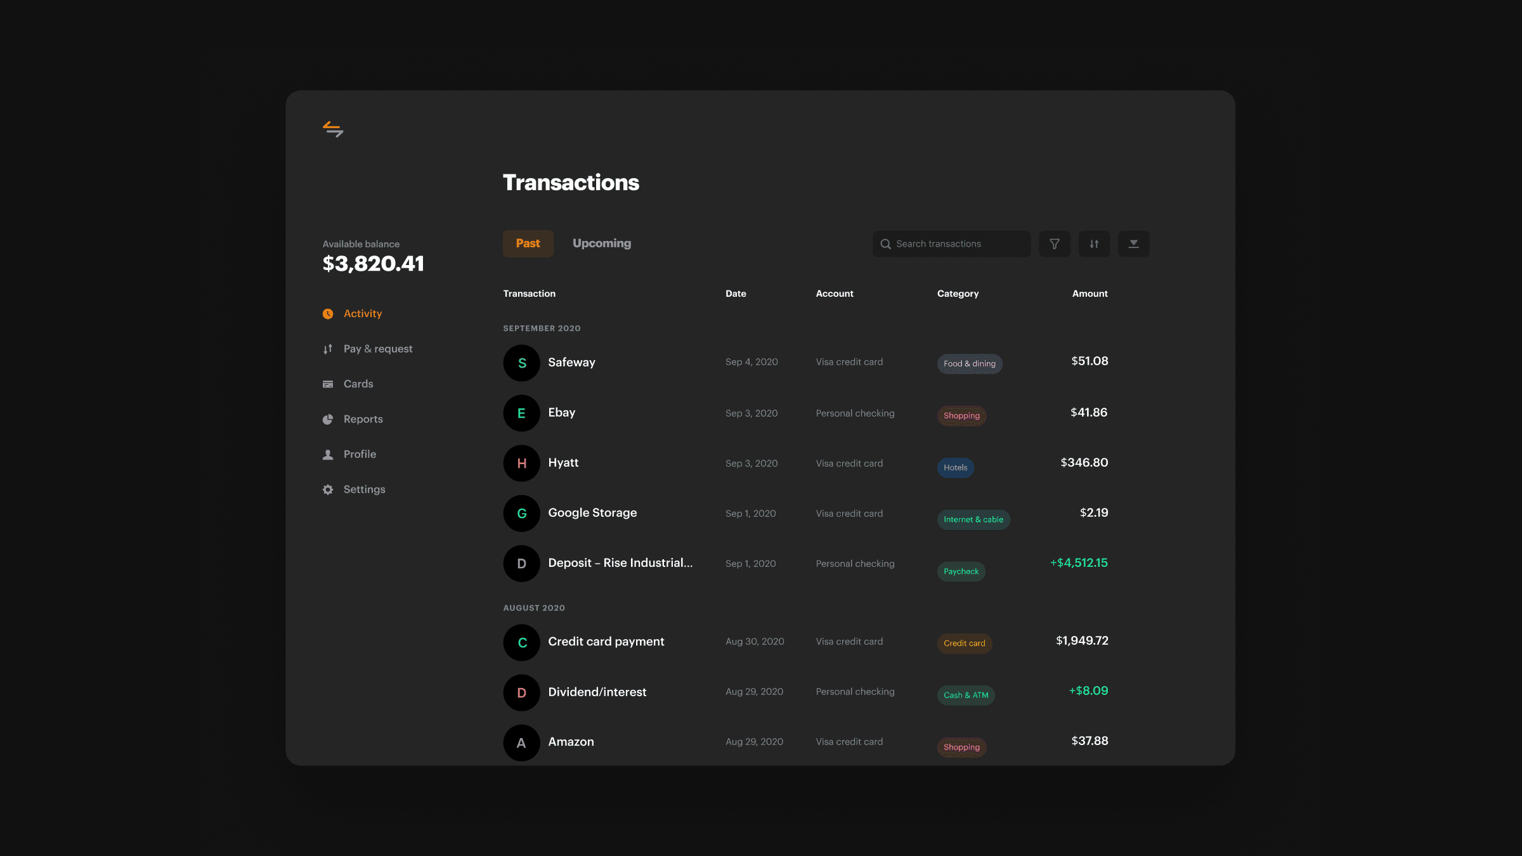Click the orange arrows app logo
1522x856 pixels.
[333, 129]
